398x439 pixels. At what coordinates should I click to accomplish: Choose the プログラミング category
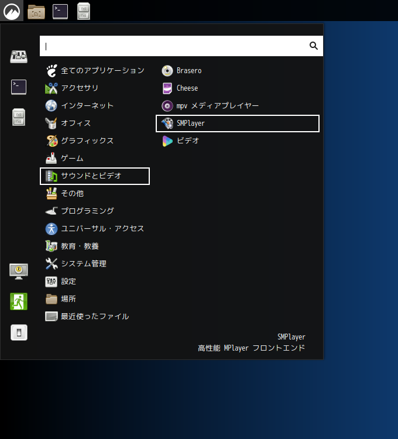(95, 211)
